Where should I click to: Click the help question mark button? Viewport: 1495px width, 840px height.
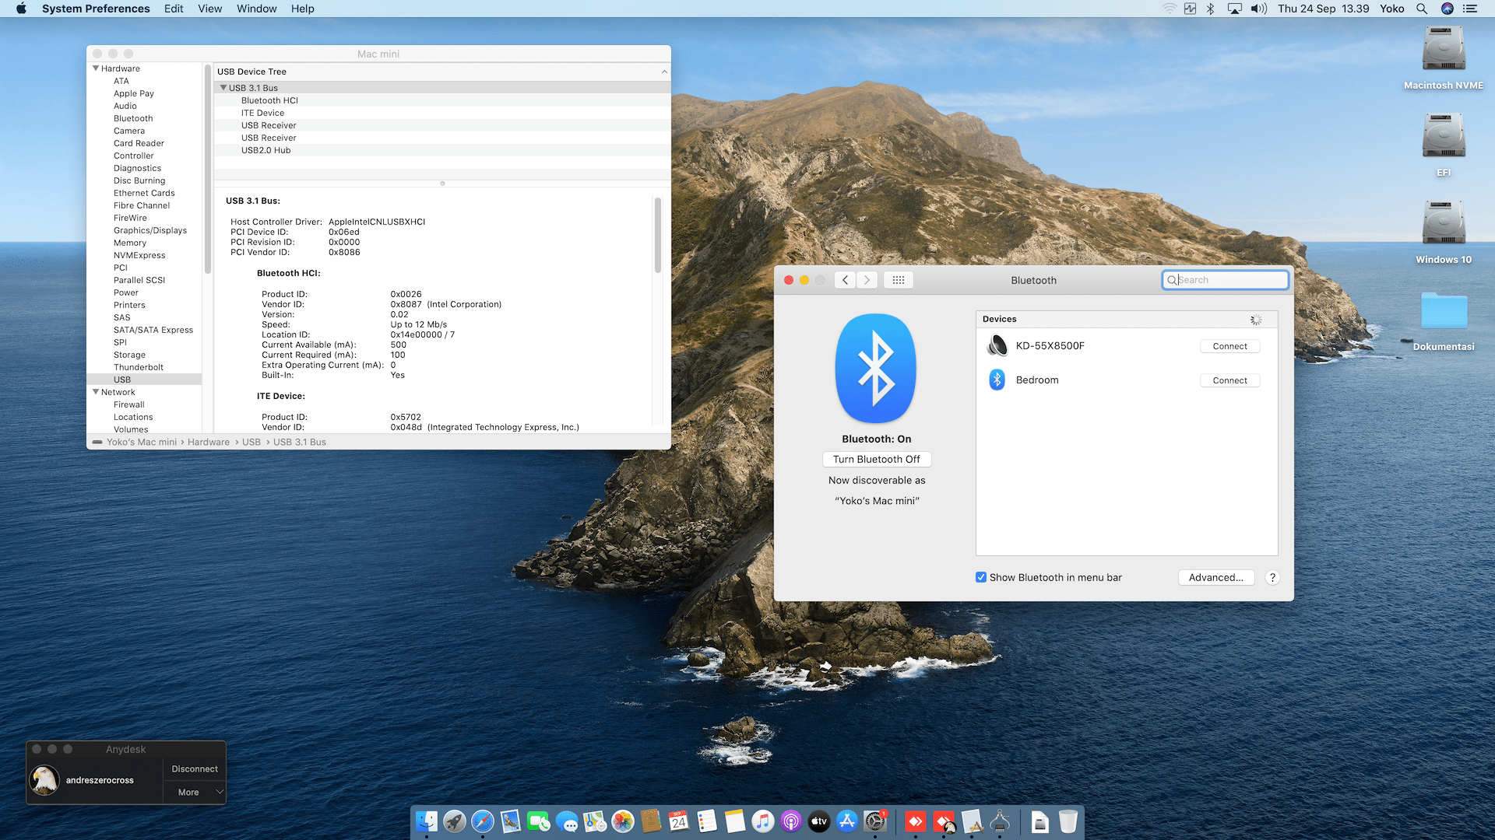tap(1272, 577)
